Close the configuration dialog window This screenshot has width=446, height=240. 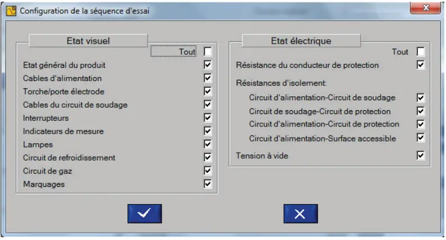point(425,8)
